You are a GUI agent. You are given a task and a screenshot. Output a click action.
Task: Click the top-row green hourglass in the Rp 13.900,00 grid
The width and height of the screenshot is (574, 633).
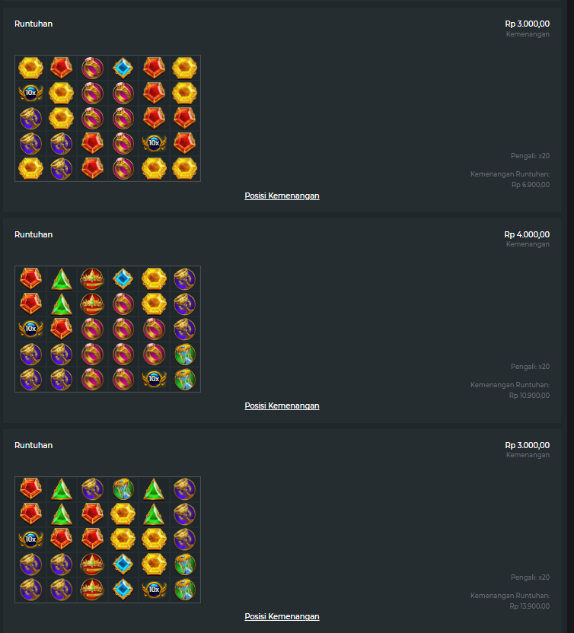coord(123,489)
